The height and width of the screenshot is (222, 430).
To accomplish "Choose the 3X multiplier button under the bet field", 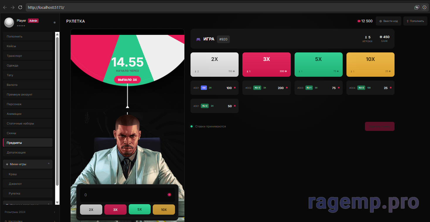I will 115,210.
